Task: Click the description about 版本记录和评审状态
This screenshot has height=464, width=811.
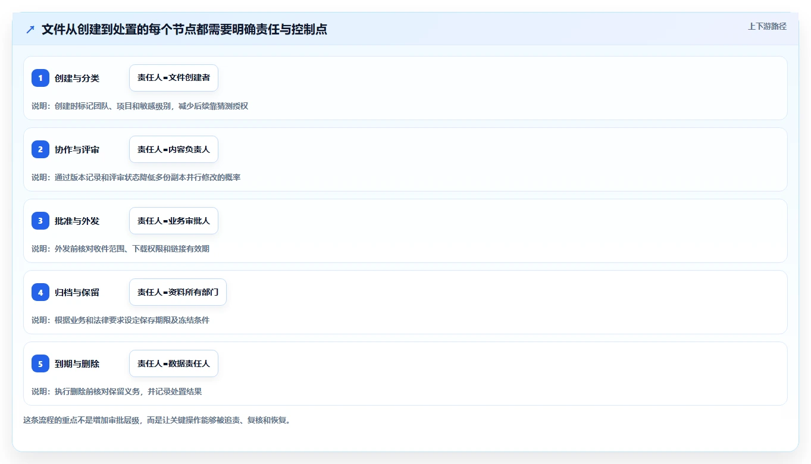Action: coord(136,177)
